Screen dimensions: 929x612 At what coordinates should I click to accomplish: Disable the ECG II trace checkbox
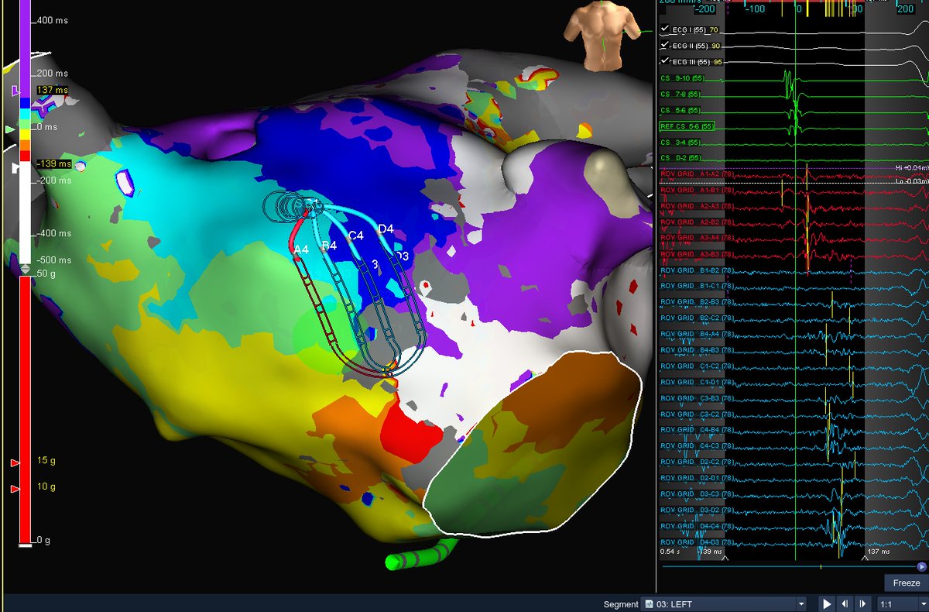tap(664, 45)
